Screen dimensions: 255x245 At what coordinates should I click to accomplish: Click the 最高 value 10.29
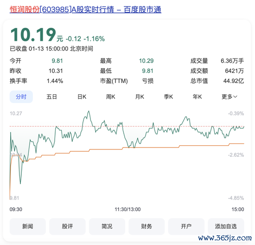(x=146, y=61)
